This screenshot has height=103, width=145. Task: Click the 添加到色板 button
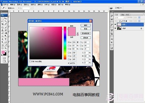point(86,33)
